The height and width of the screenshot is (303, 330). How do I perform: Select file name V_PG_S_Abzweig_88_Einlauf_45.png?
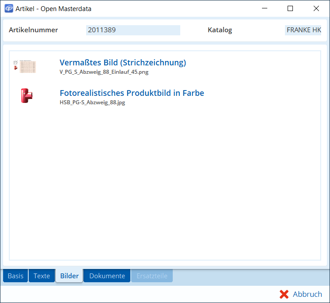107,72
